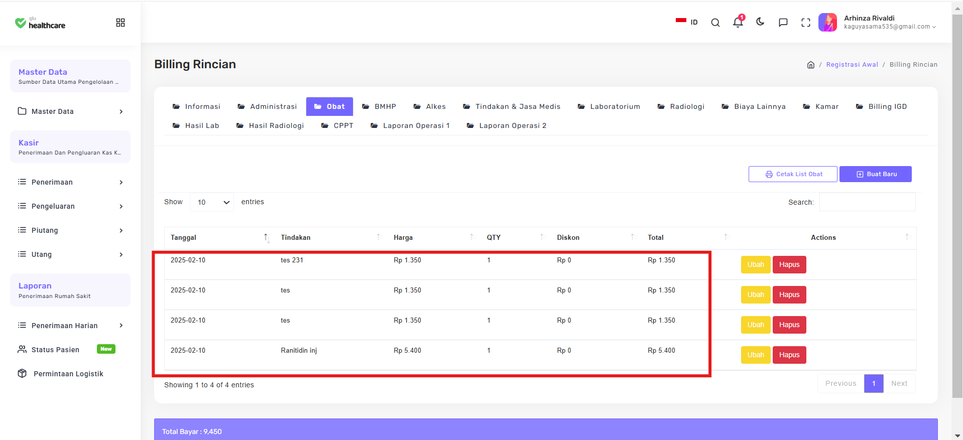
Task: Sort by Tanggal column
Action: pyautogui.click(x=219, y=238)
